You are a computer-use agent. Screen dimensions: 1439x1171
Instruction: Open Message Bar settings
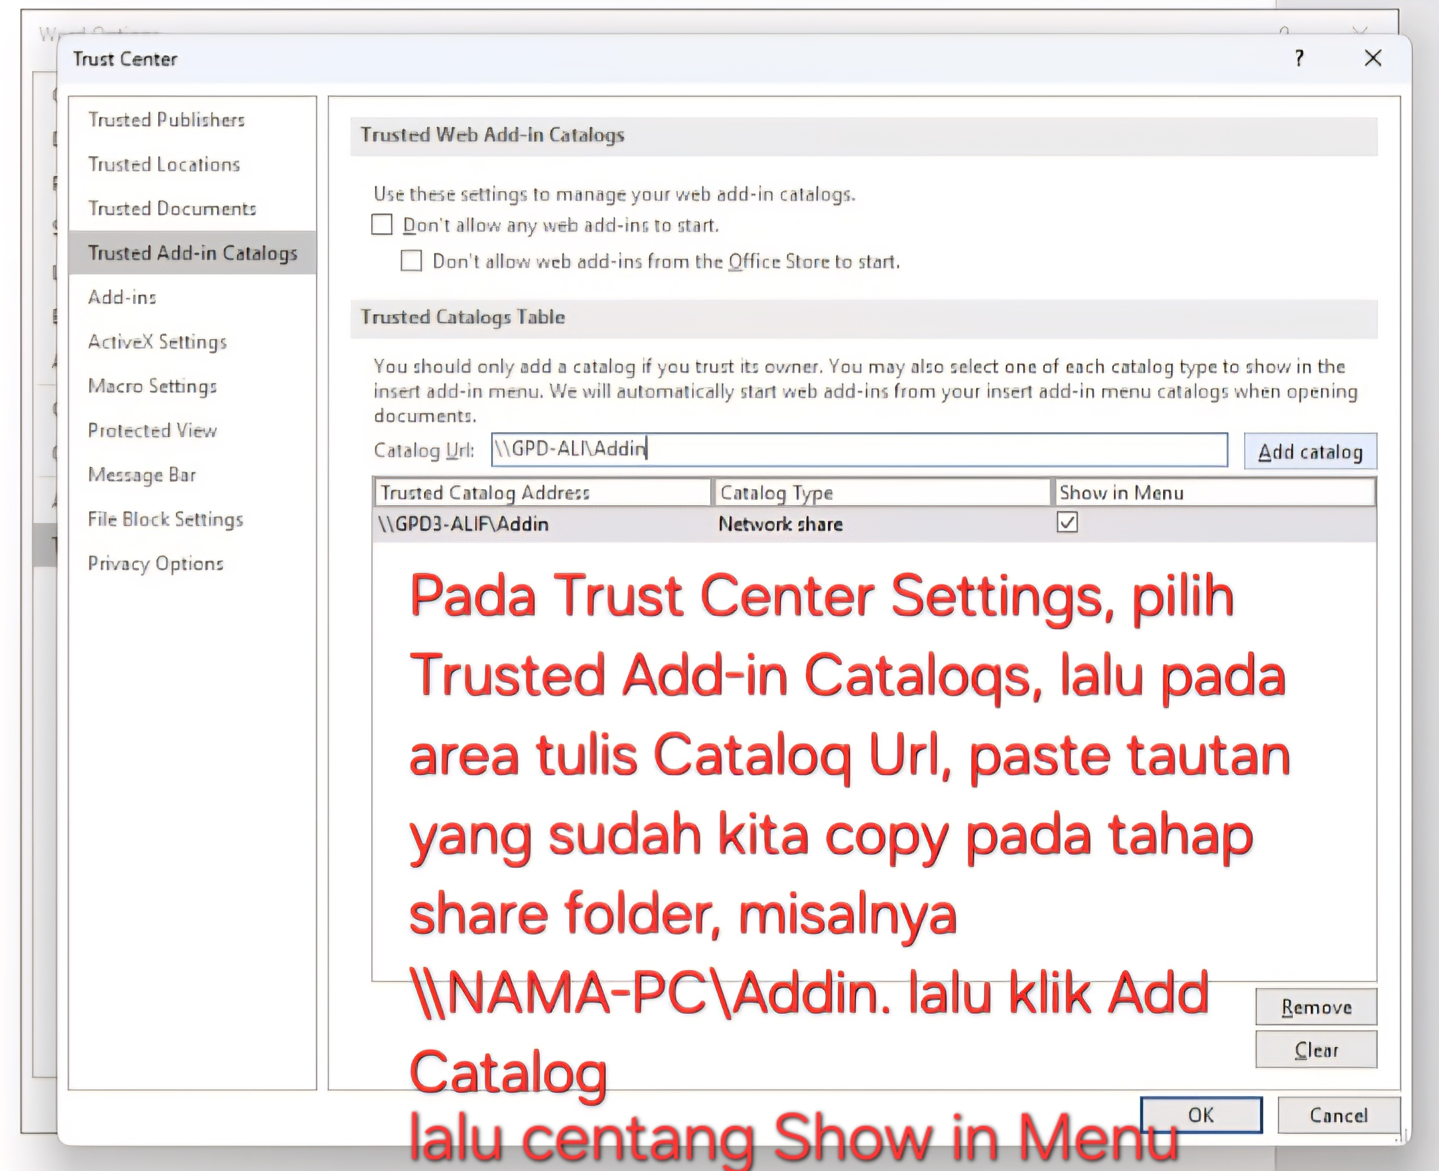141,475
